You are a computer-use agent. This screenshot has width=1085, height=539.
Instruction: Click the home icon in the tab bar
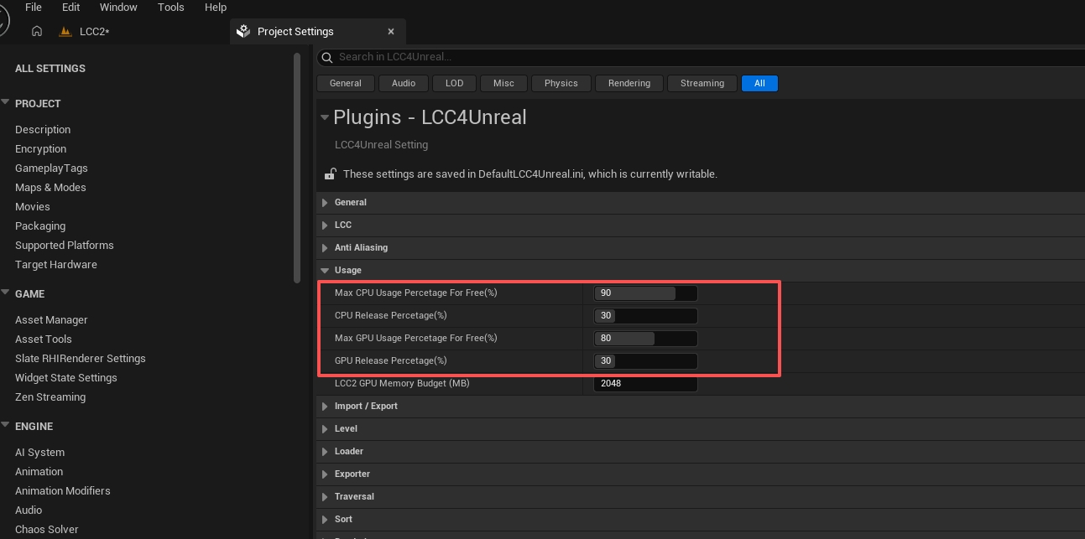(36, 31)
